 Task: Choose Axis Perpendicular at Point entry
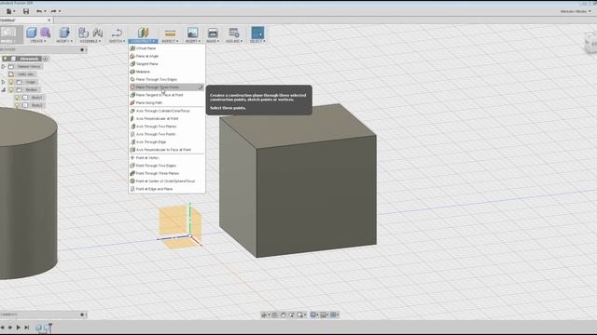(167, 118)
